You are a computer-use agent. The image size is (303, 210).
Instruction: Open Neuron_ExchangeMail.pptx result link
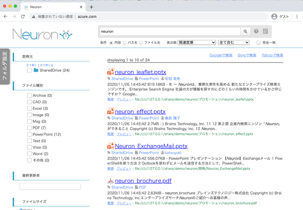[x=151, y=146]
